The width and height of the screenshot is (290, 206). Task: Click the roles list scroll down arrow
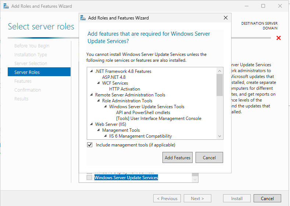click(x=195, y=179)
